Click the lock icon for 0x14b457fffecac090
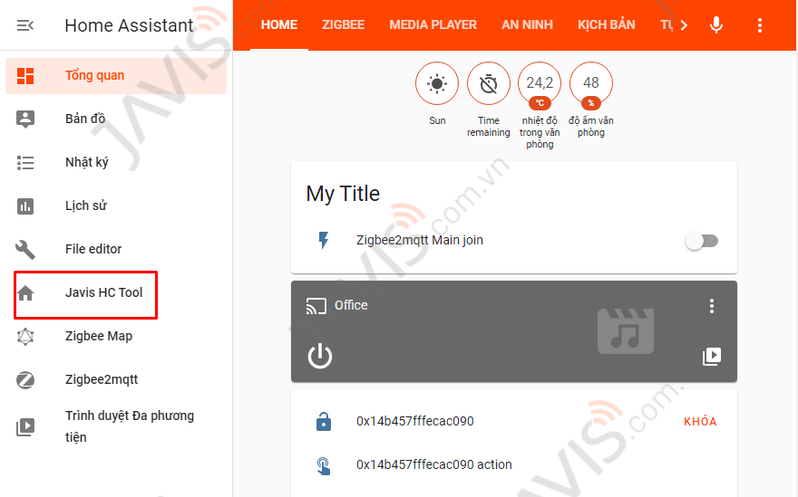This screenshot has width=798, height=497. (x=323, y=421)
